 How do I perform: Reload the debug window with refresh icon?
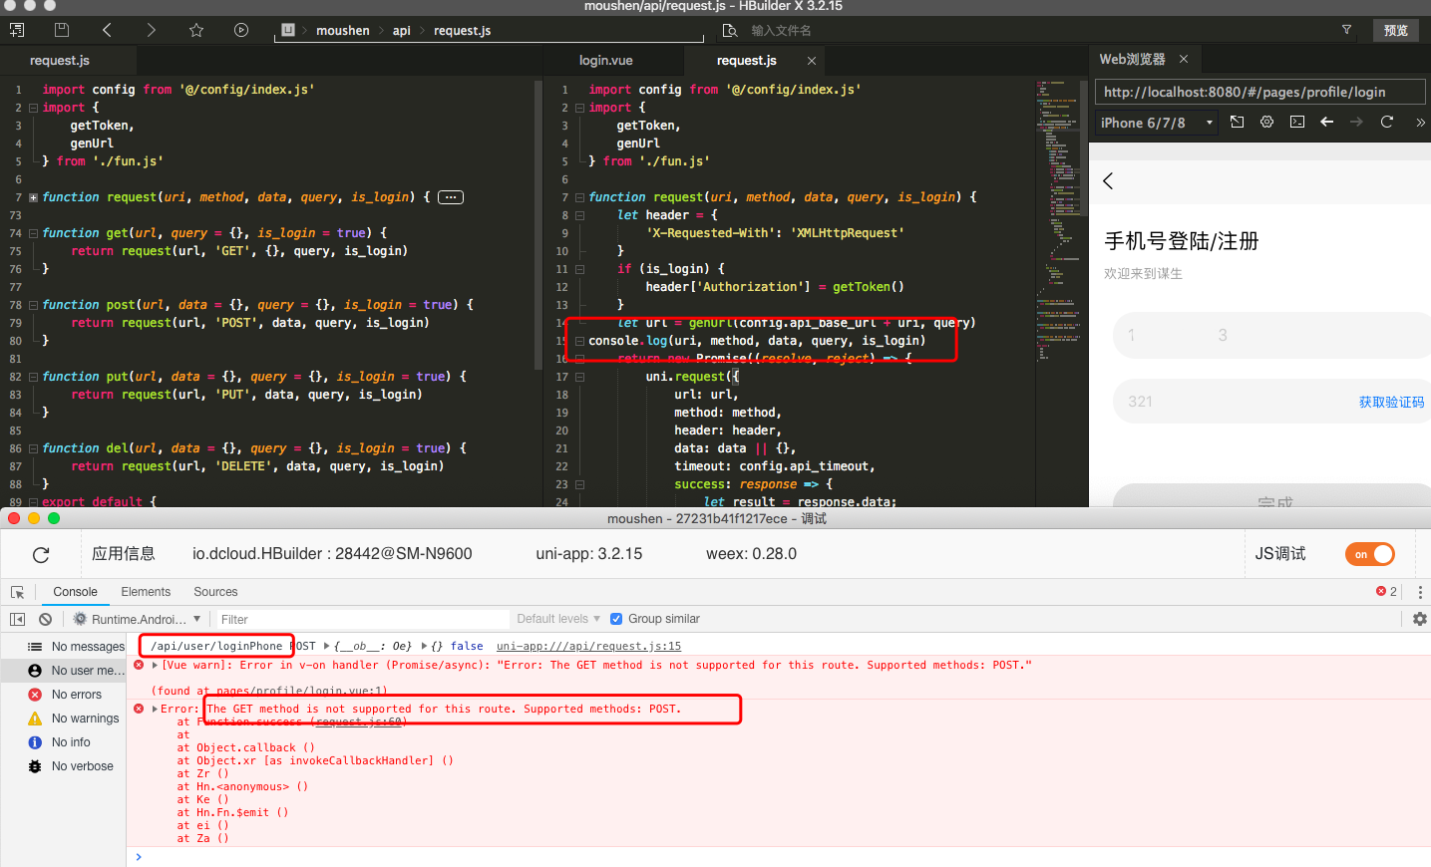coord(41,555)
